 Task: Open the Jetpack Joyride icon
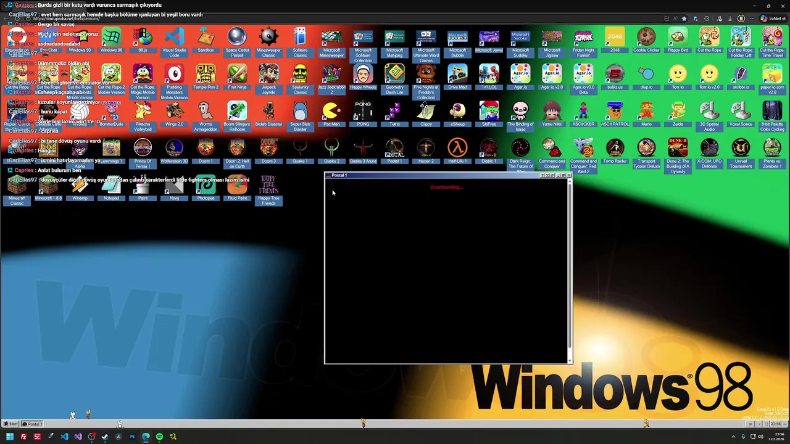[268, 79]
